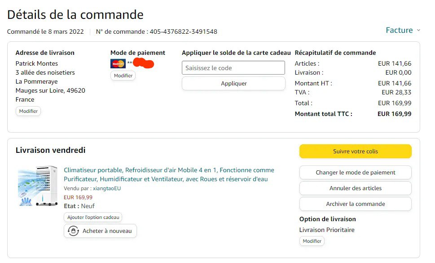The image size is (435, 263).
Task: Type in the gift card code field
Action: (233, 68)
